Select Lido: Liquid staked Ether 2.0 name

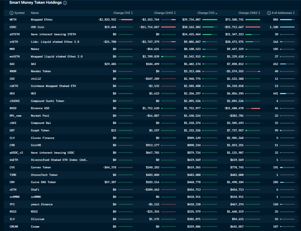[55, 42]
